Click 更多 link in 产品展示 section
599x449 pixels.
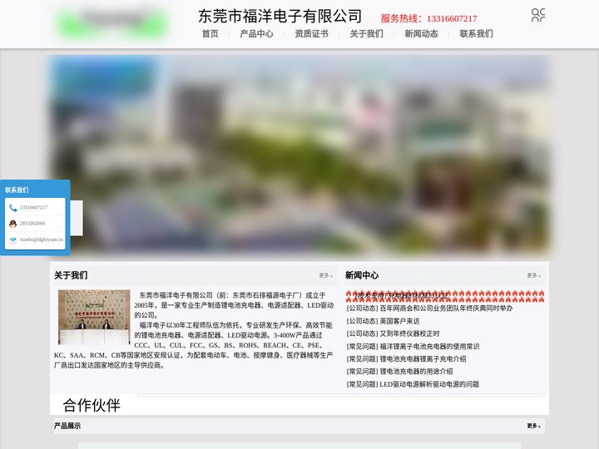pyautogui.click(x=533, y=426)
